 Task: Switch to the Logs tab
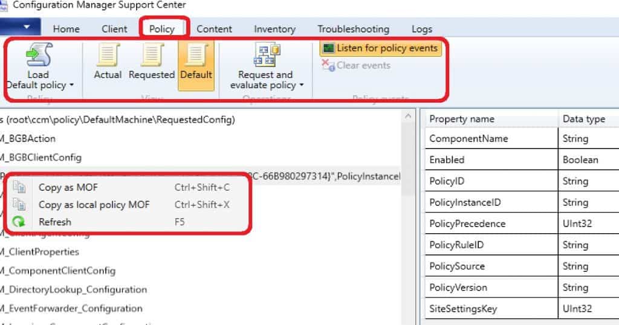(x=421, y=29)
